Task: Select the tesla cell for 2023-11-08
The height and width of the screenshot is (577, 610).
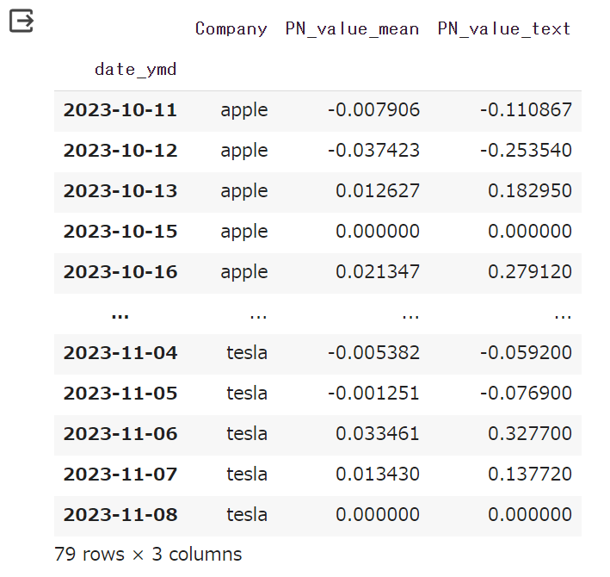Action: 247,515
